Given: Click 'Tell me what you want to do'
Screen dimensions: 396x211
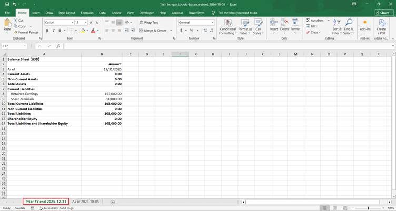Looking at the screenshot, I should point(237,13).
